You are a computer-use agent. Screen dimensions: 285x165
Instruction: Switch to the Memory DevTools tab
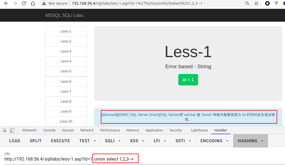click(133, 130)
